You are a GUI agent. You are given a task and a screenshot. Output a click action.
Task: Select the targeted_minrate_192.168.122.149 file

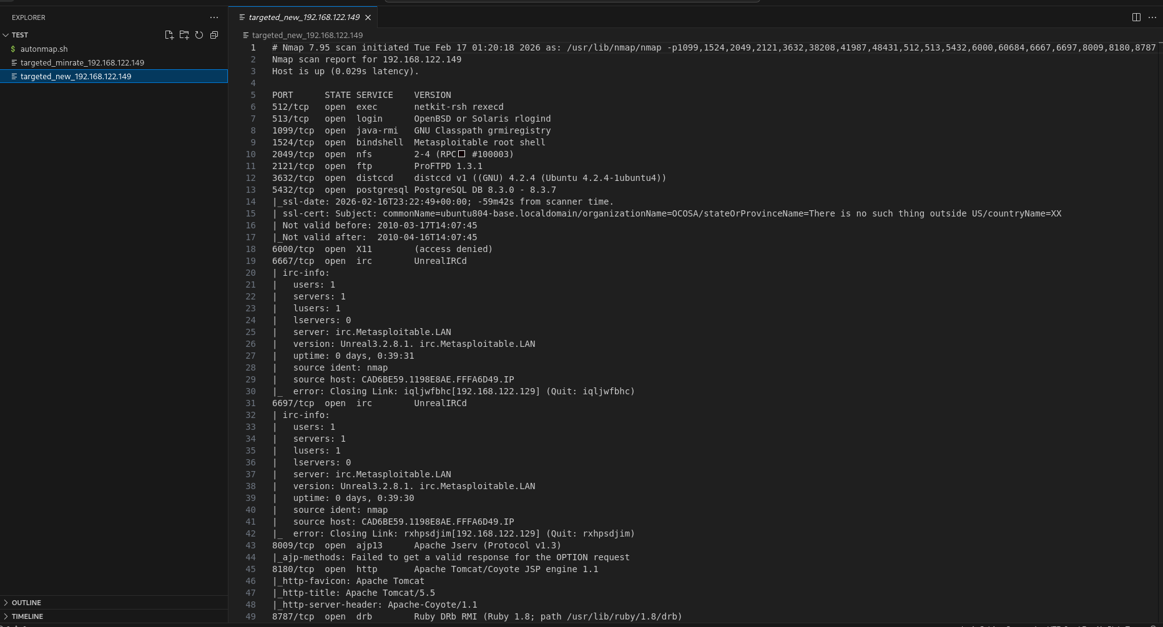83,62
